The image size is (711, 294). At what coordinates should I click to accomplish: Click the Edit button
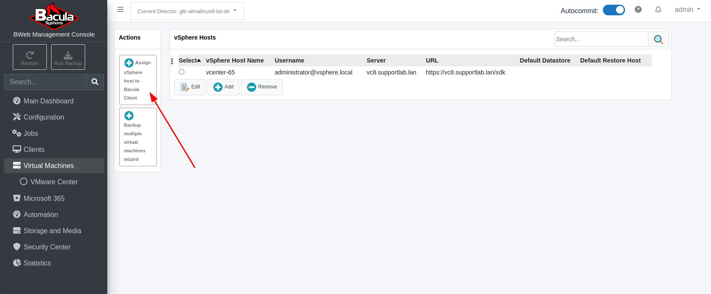tap(190, 87)
